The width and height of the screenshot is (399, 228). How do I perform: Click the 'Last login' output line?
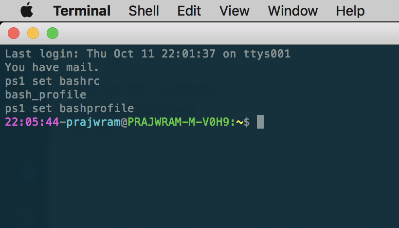tap(147, 54)
